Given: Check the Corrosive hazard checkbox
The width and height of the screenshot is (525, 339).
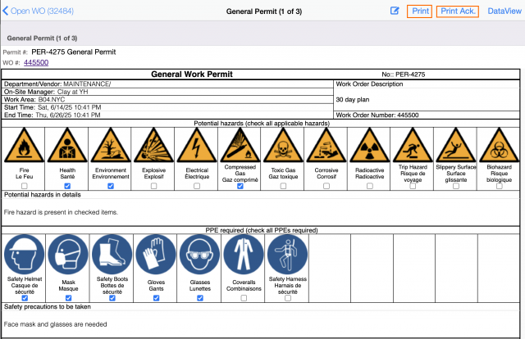Looking at the screenshot, I should tap(326, 186).
